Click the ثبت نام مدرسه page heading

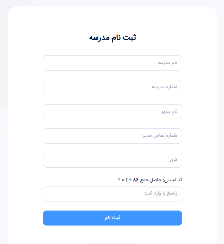[x=112, y=38]
